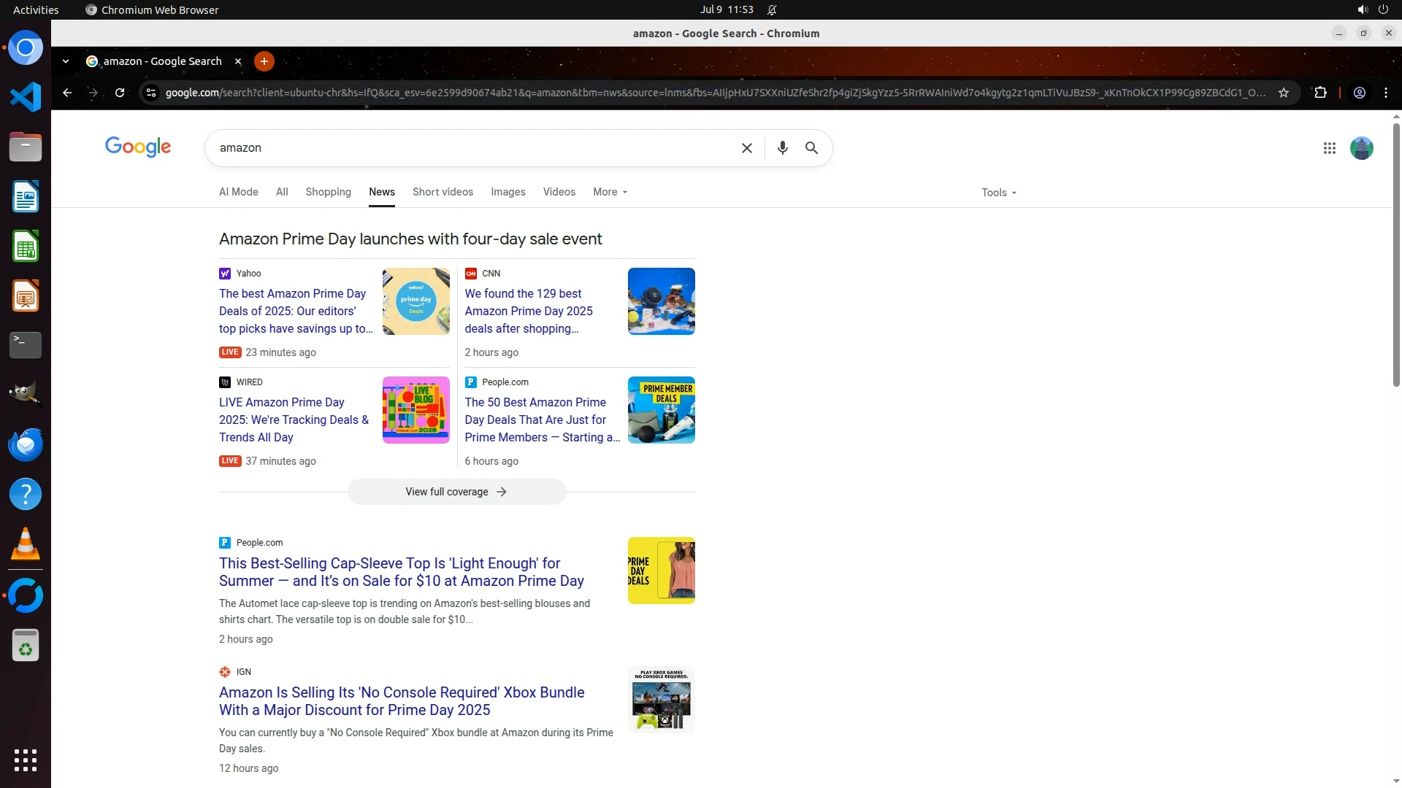Image resolution: width=1402 pixels, height=788 pixels.
Task: Open a new tab with the plus button
Action: [x=264, y=61]
